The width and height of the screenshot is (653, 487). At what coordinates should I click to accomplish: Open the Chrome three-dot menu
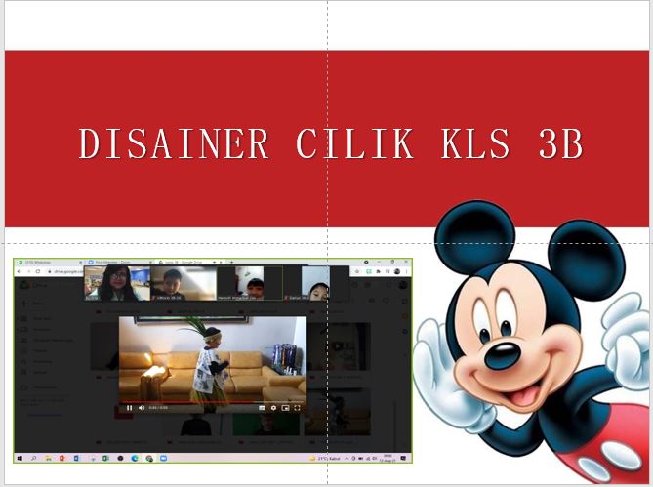click(x=406, y=271)
